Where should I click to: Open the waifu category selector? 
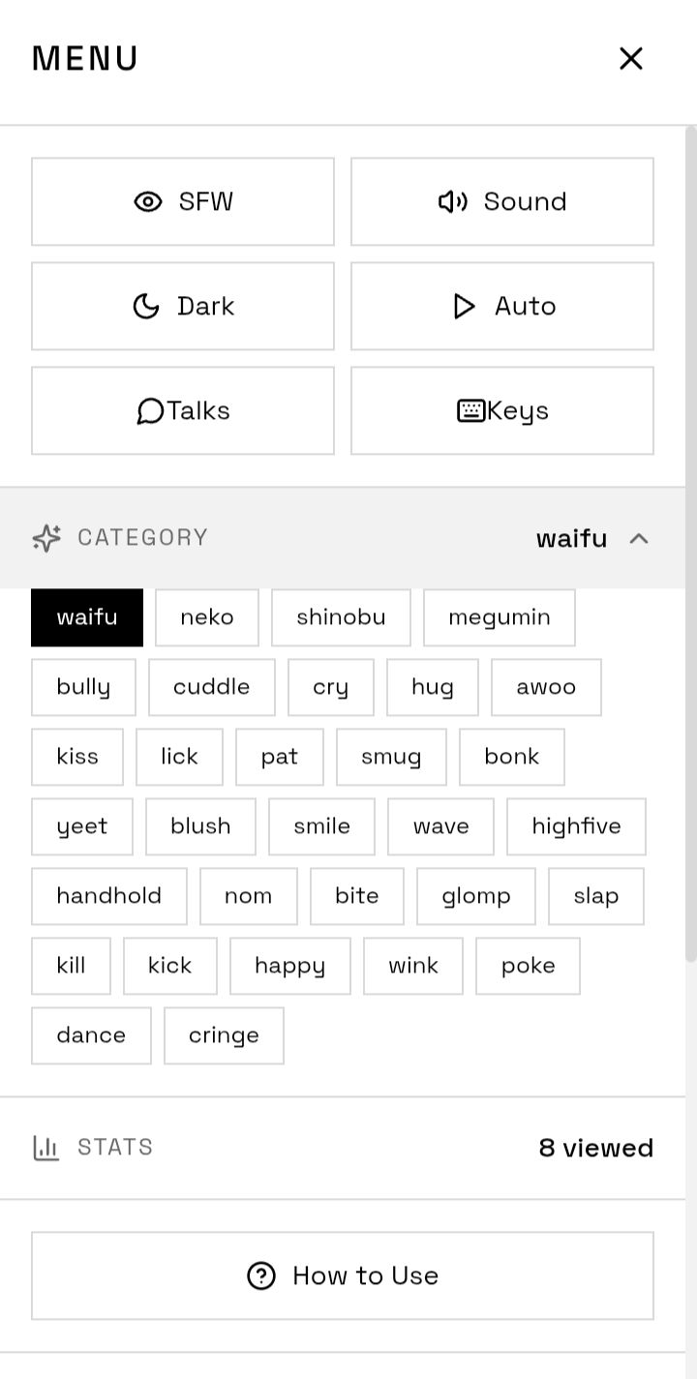(x=571, y=538)
